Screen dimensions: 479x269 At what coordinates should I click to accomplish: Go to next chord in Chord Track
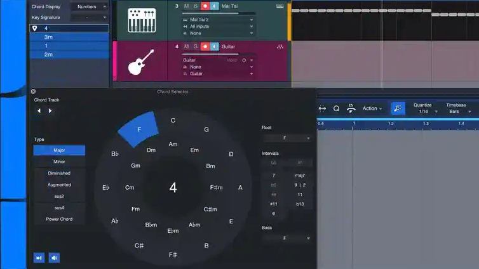[x=50, y=111]
